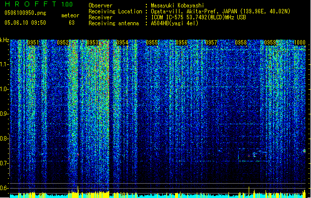Click the HROFFT 1.0.0 title text
The width and height of the screenshot is (311, 198).
point(39,4)
